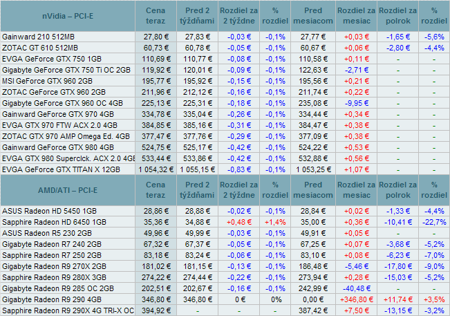Select 'EVGA GeForce GTX TITAN X 12GB'
This screenshot has height=316, width=450.
61,169
